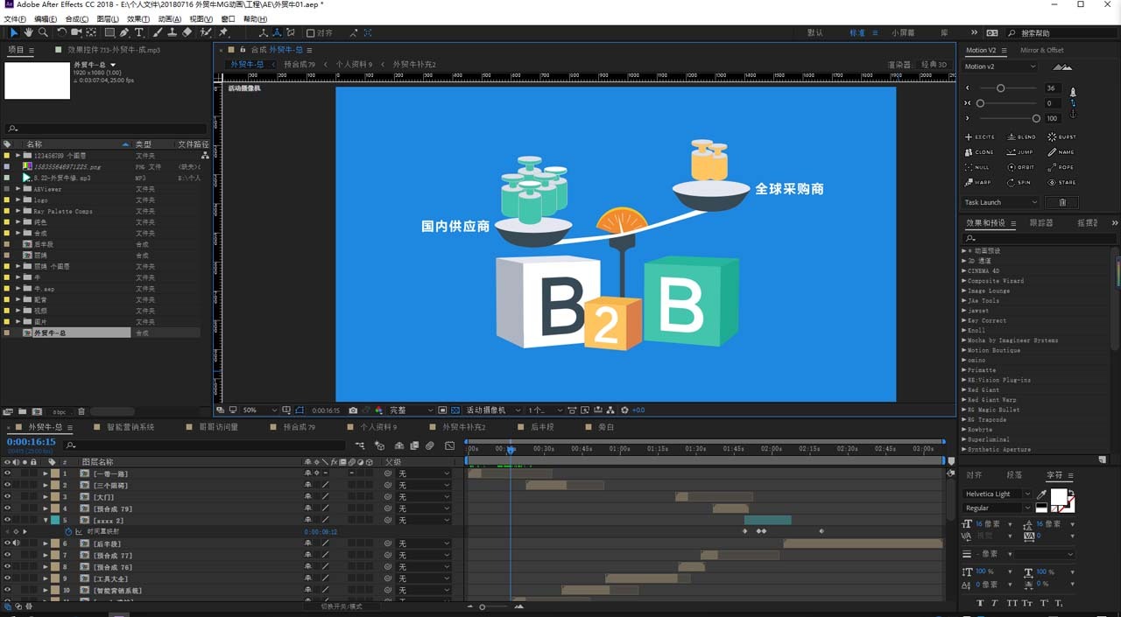The width and height of the screenshot is (1121, 617).
Task: Click the text fill color swatch in 字符 panel
Action: 1059,497
